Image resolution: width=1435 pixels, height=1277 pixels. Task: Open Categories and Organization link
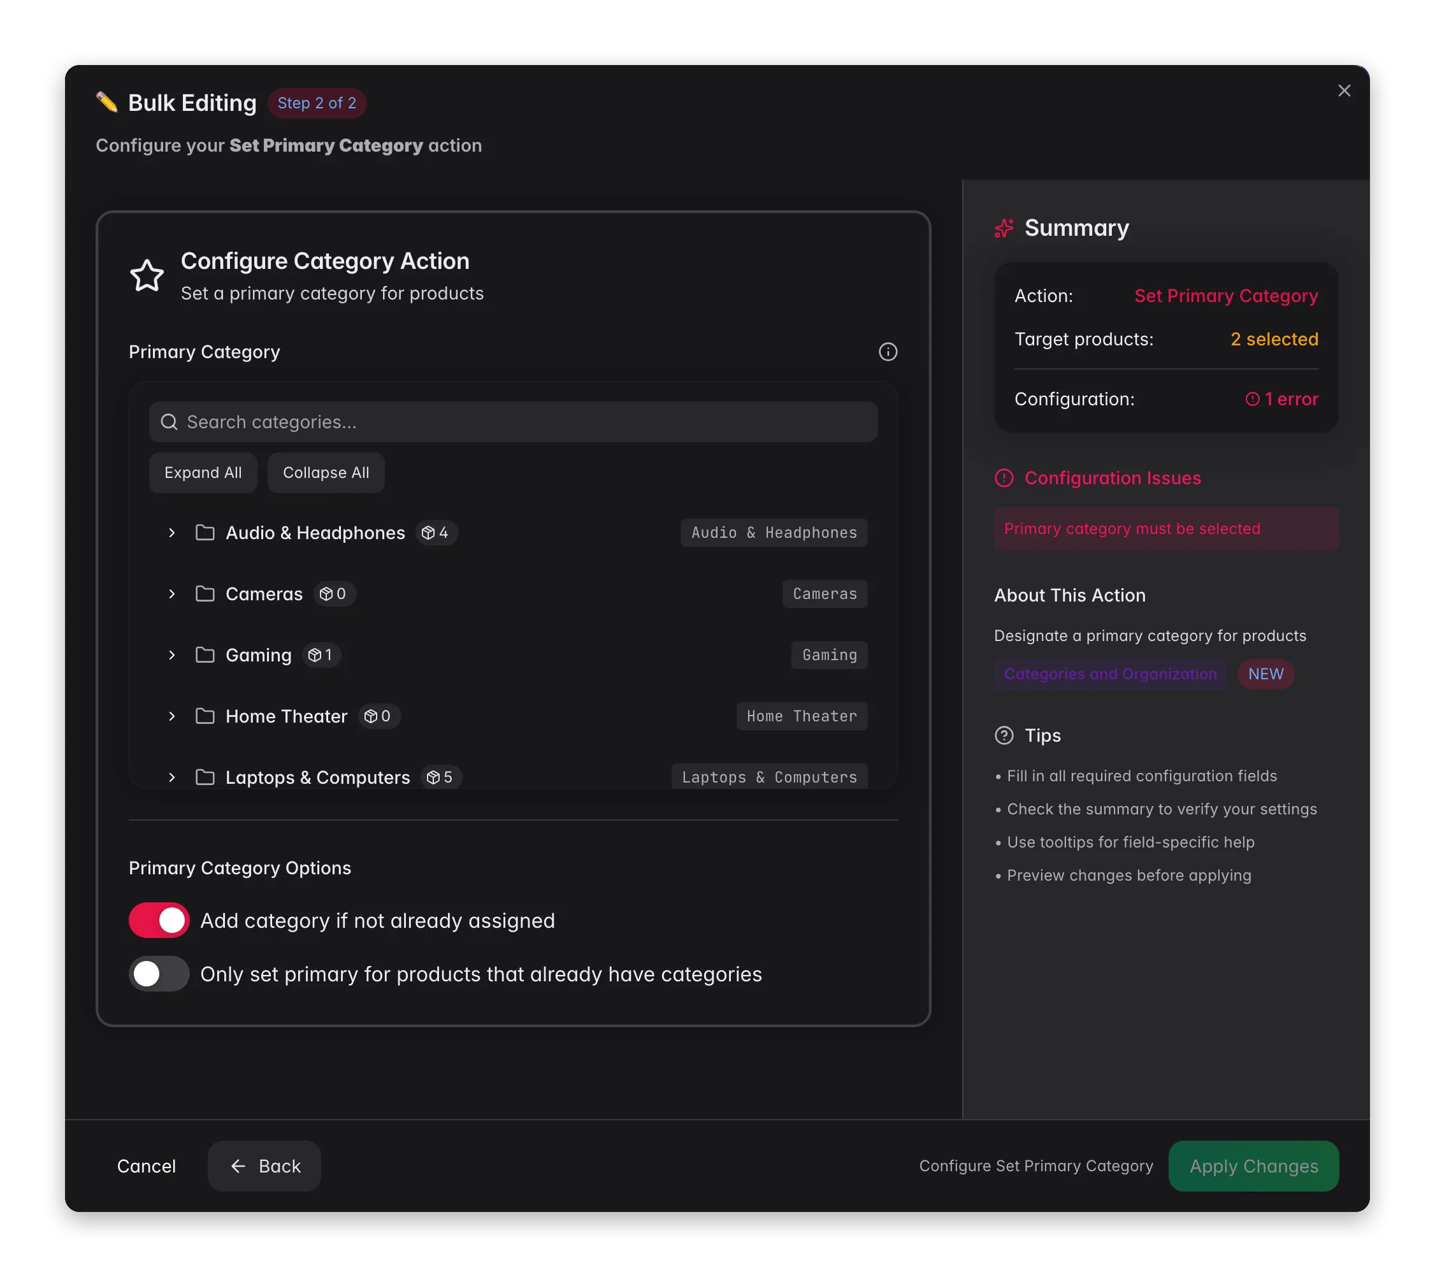[1110, 674]
